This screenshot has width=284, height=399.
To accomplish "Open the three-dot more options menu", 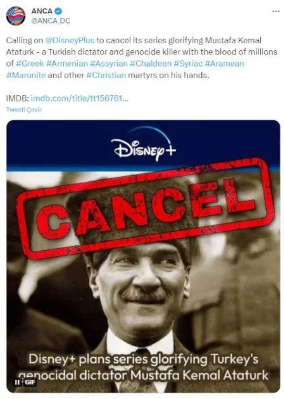I will (276, 11).
